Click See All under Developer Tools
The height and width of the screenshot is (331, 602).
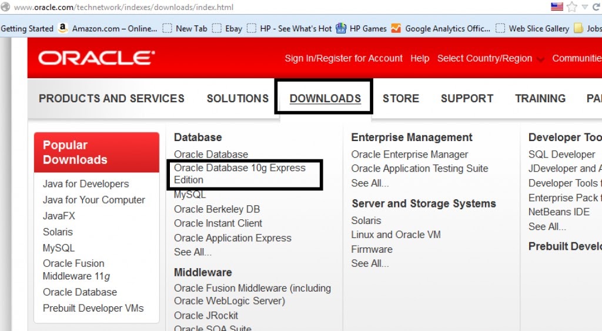[547, 227]
